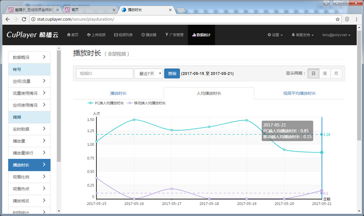
Task: Go to 视频列表 in navigation bar
Action: click(123, 35)
